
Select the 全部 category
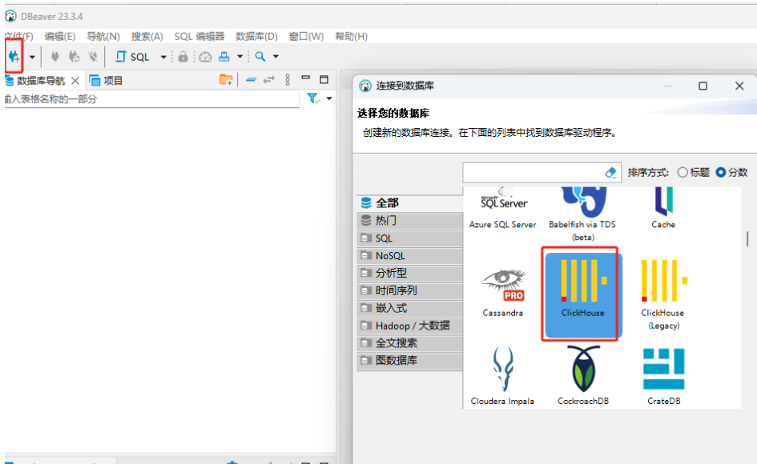pos(409,203)
